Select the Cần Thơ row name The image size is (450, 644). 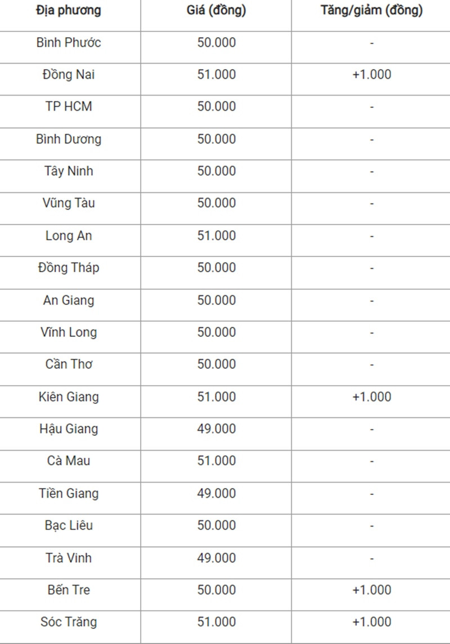[x=69, y=364]
